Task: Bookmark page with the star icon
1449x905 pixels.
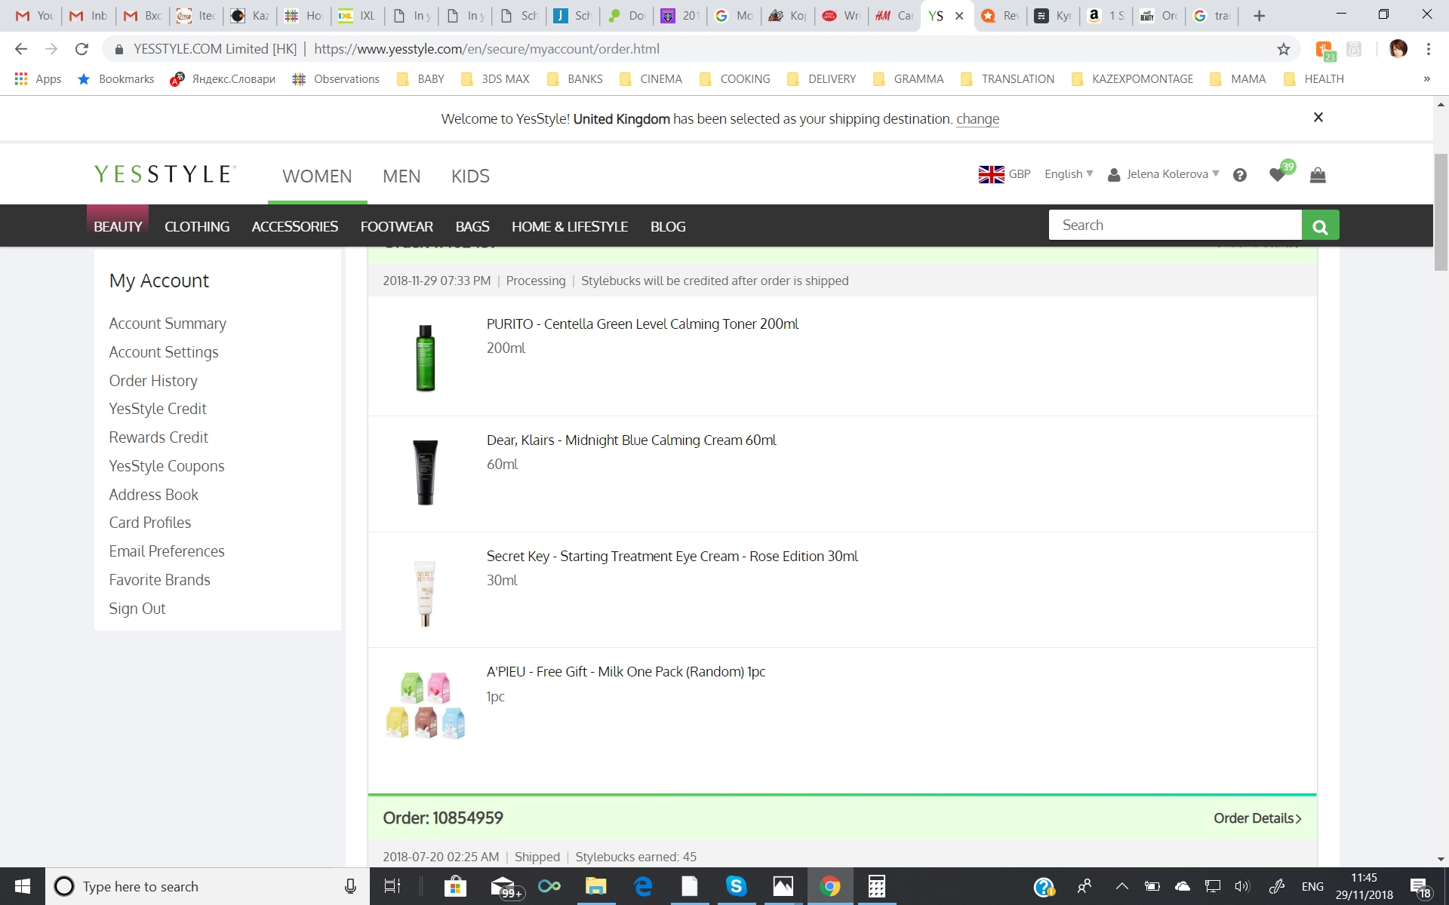Action: (x=1284, y=49)
